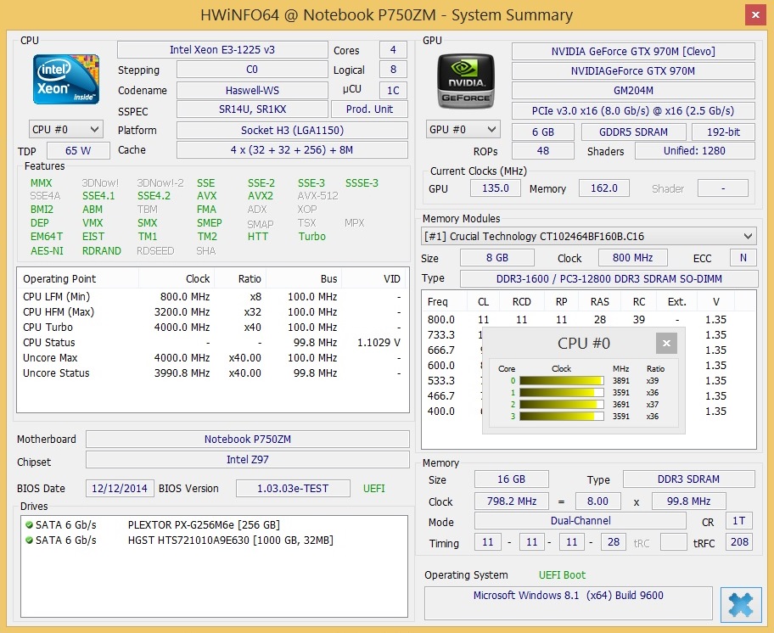This screenshot has height=633, width=774.
Task: Expand the Crucial Technology memory module dropdown
Action: tap(589, 237)
